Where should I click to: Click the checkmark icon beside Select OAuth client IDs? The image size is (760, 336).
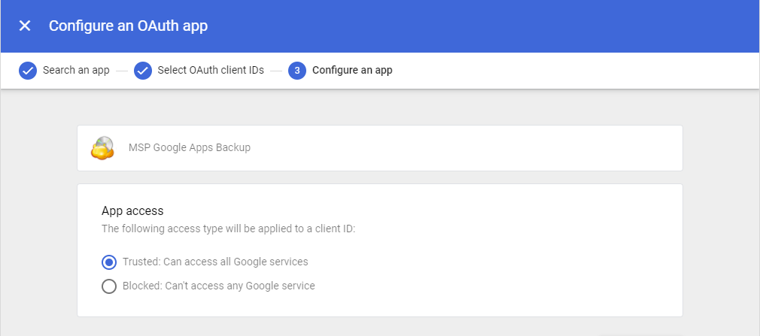tap(143, 71)
